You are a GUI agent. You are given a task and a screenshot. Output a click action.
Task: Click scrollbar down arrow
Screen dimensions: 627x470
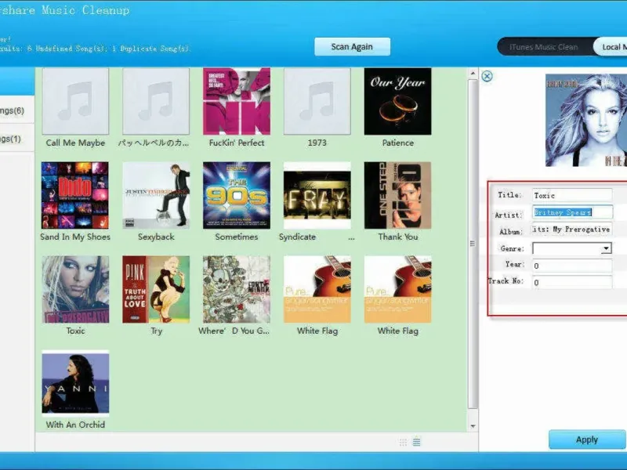473,426
